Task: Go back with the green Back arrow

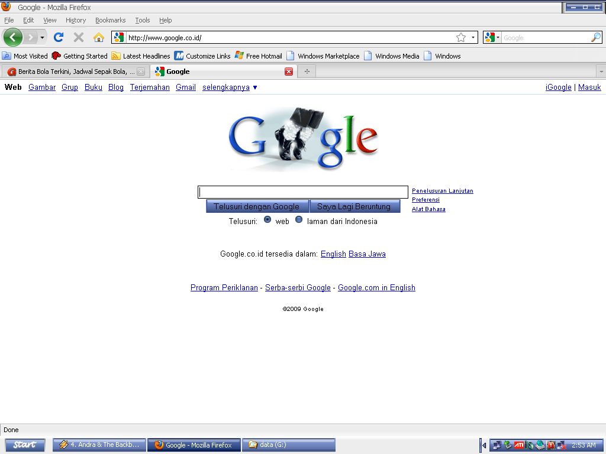Action: coord(13,37)
